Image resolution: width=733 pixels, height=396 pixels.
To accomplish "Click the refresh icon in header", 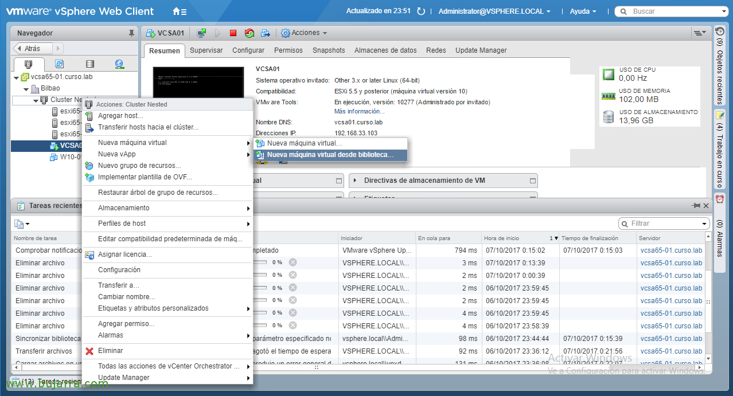I will click(x=421, y=11).
